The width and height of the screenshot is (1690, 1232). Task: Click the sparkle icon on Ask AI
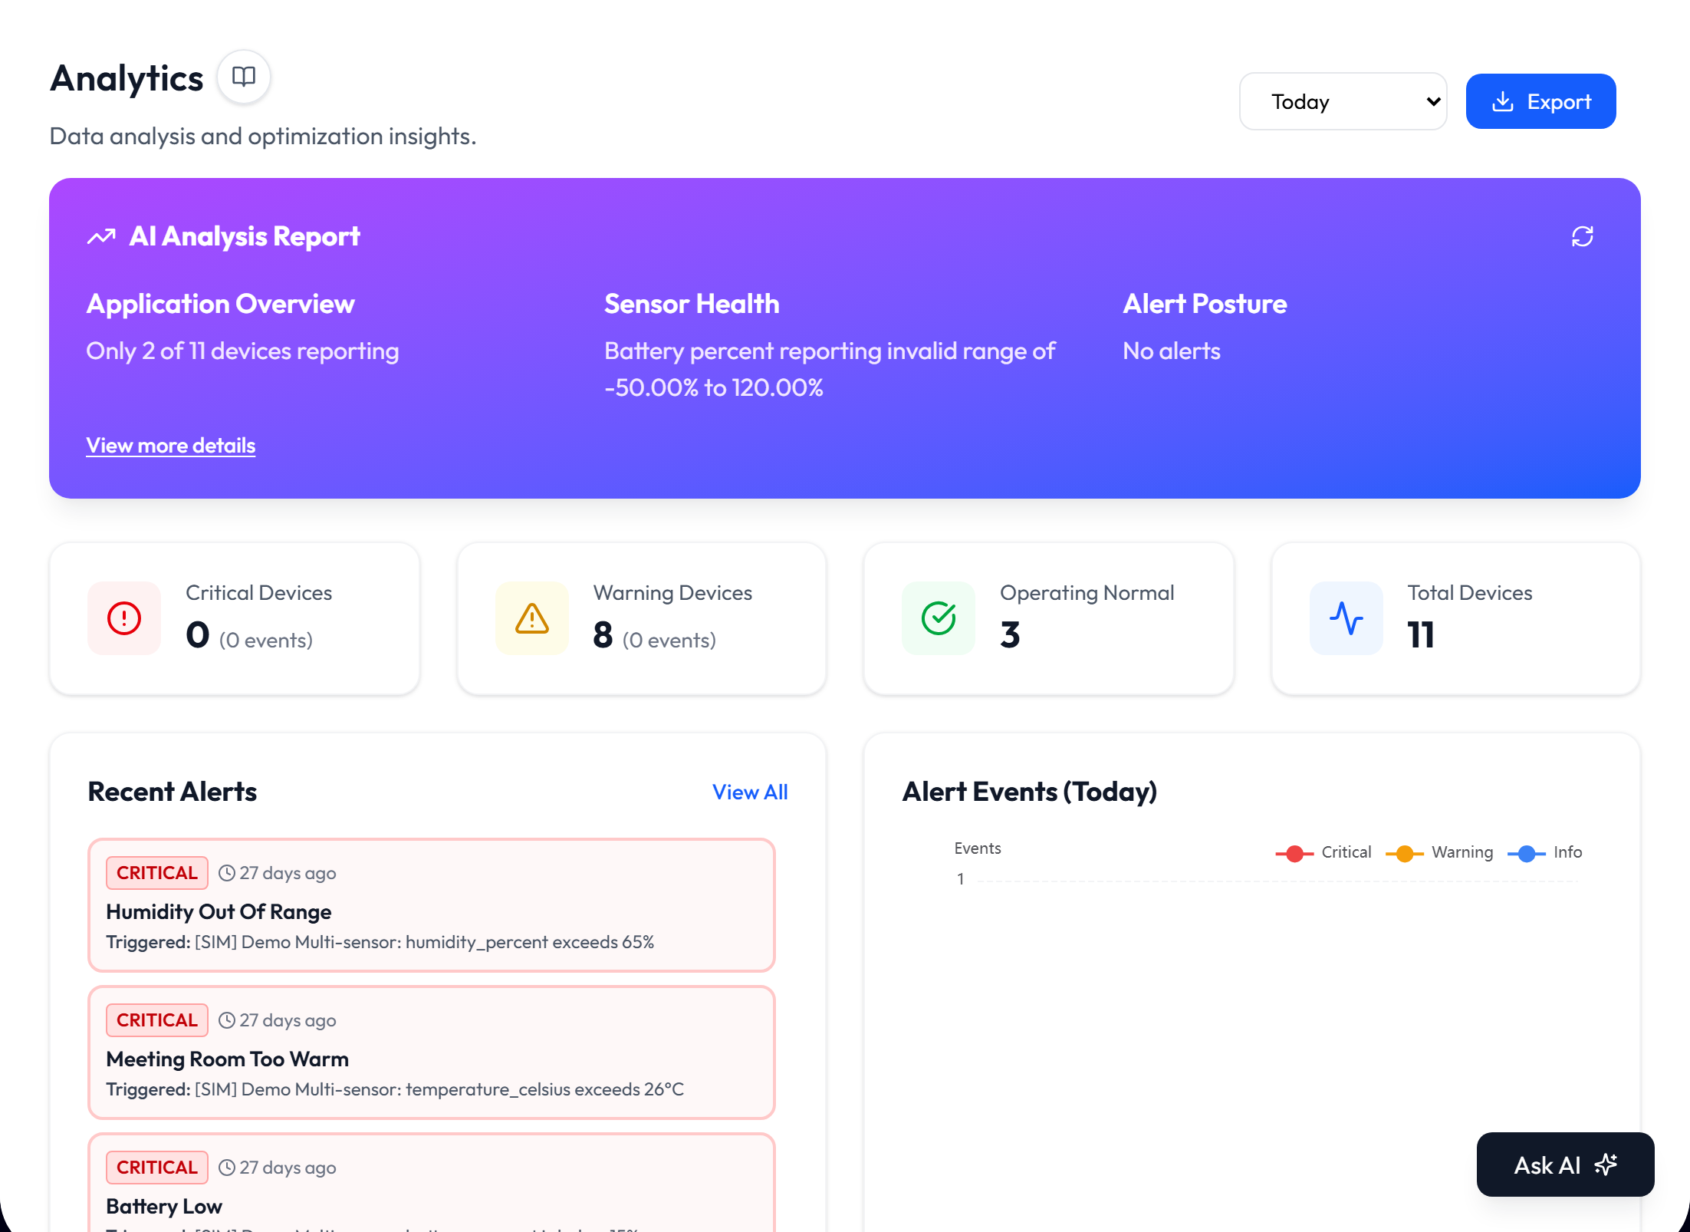1606,1164
